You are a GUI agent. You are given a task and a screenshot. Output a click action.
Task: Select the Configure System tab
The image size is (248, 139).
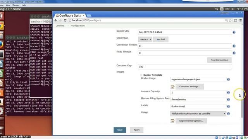(70, 15)
